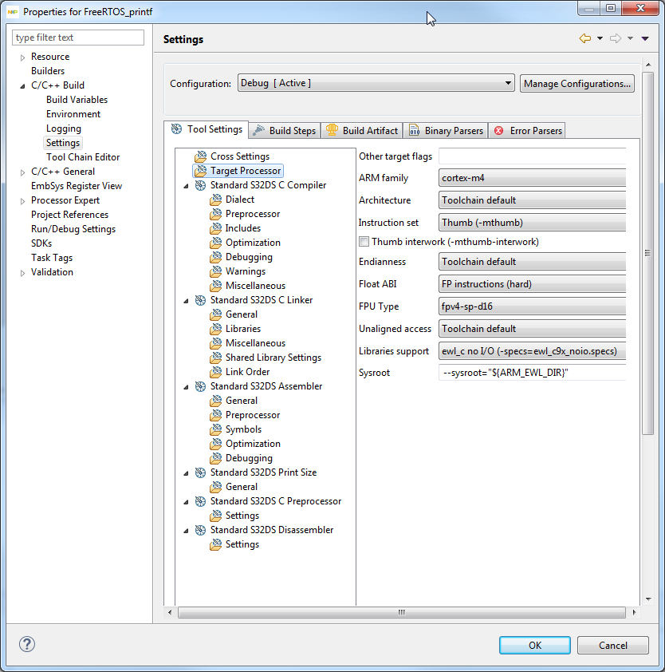Viewport: 665px width, 672px height.
Task: Click the Libraries option icon under C Linker
Action: point(216,329)
